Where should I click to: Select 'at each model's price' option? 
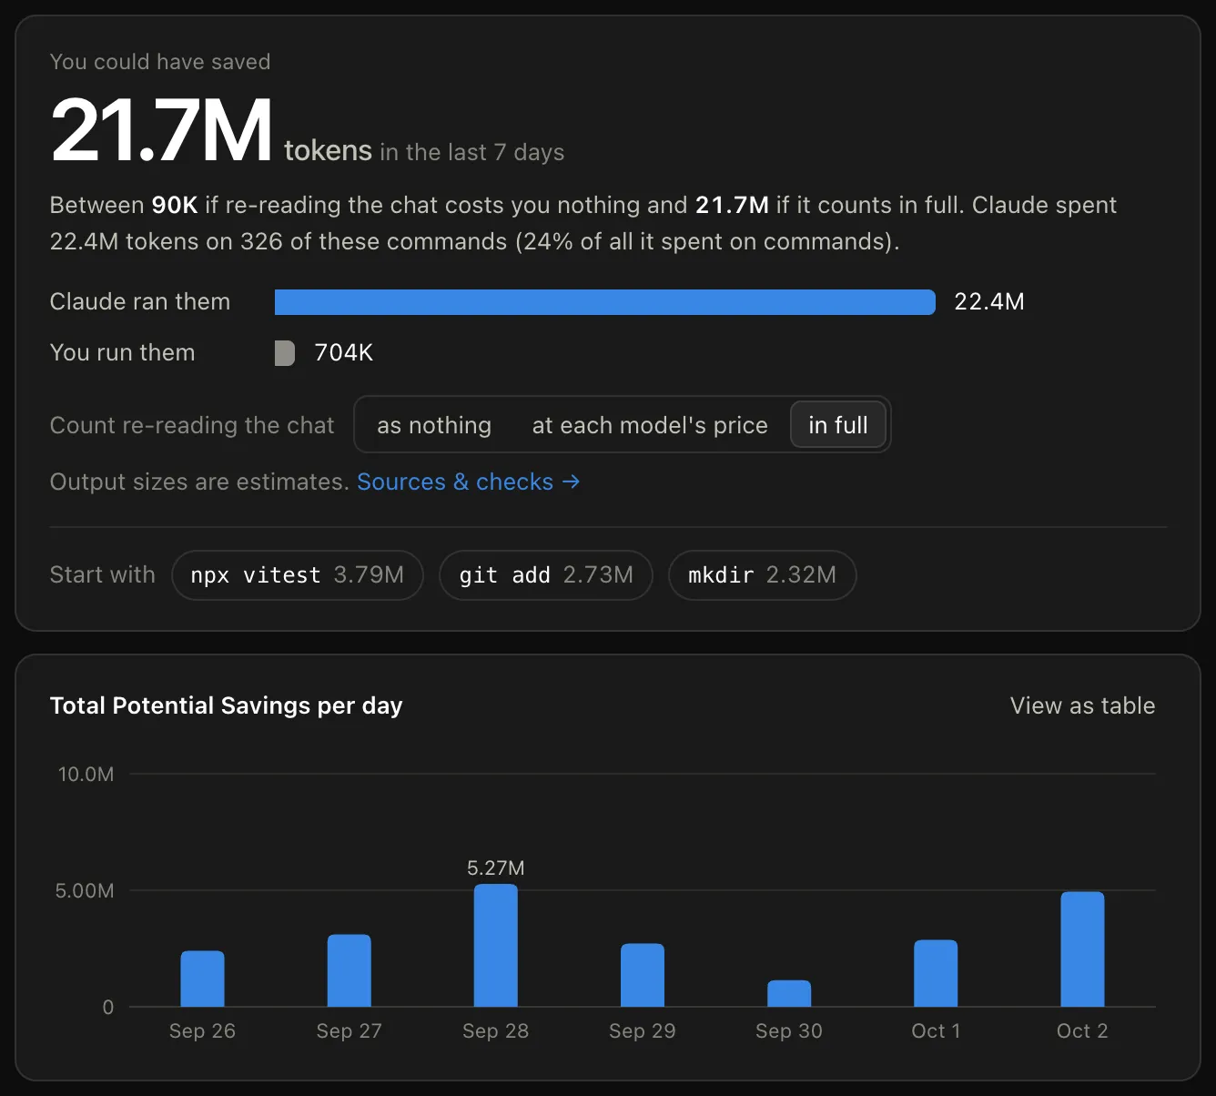coord(650,425)
